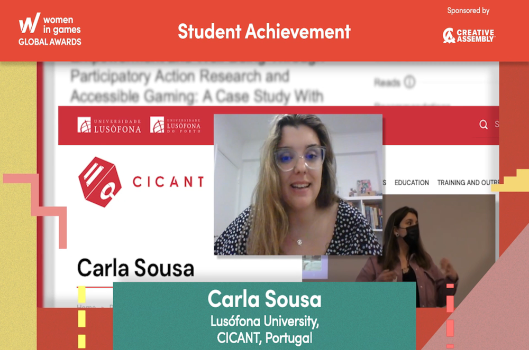This screenshot has height=350, width=529.
Task: Select the masked presenter photo
Action: 418,248
